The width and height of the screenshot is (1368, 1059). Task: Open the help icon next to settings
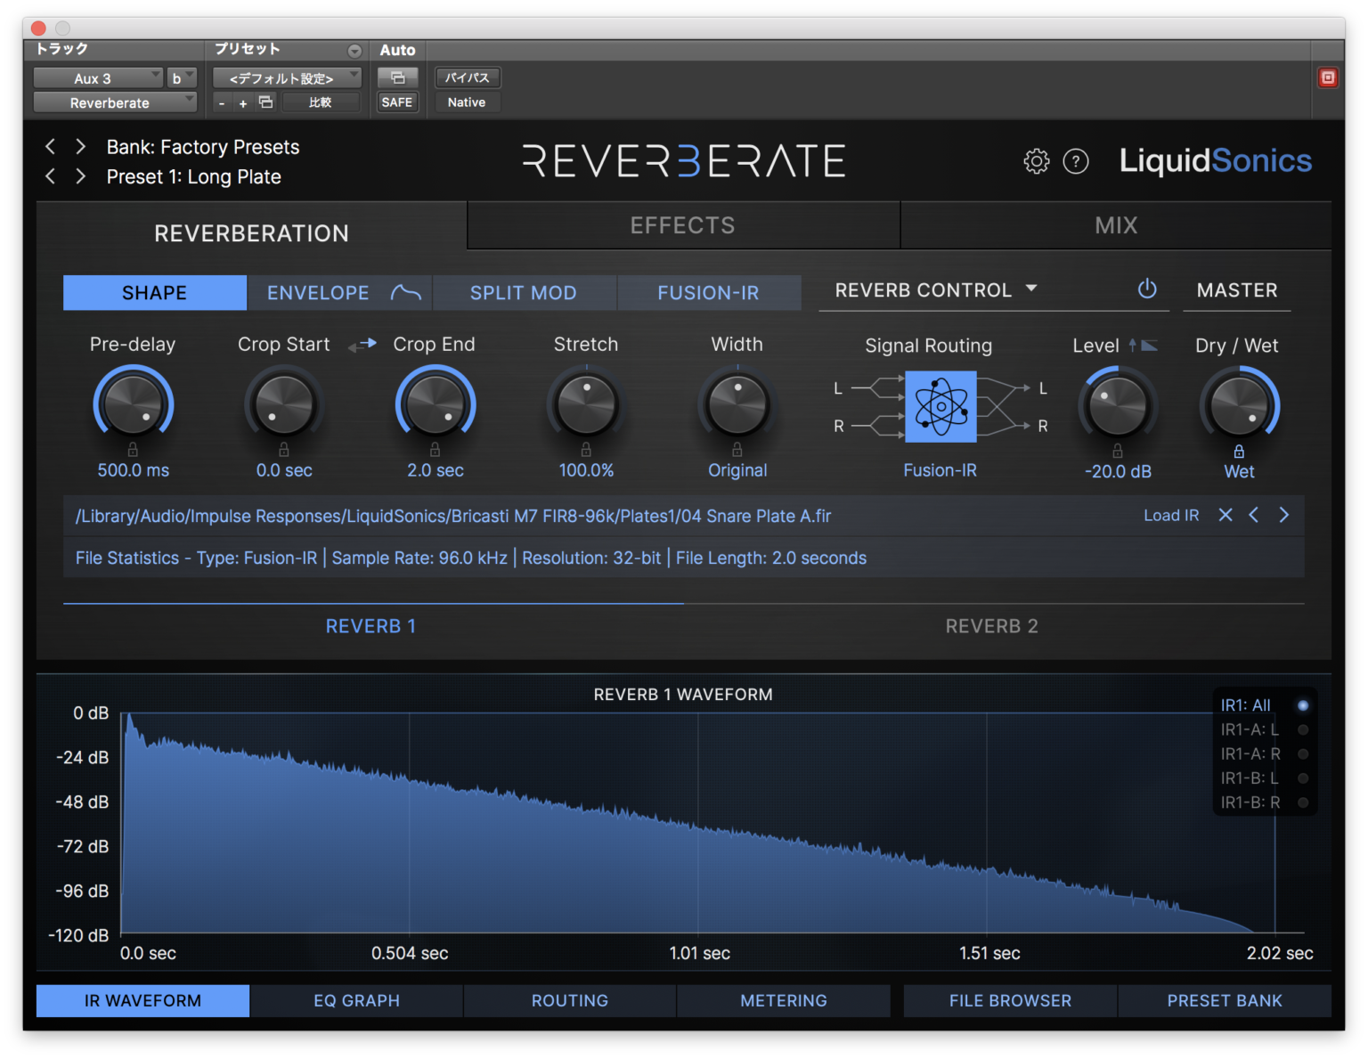(1076, 161)
